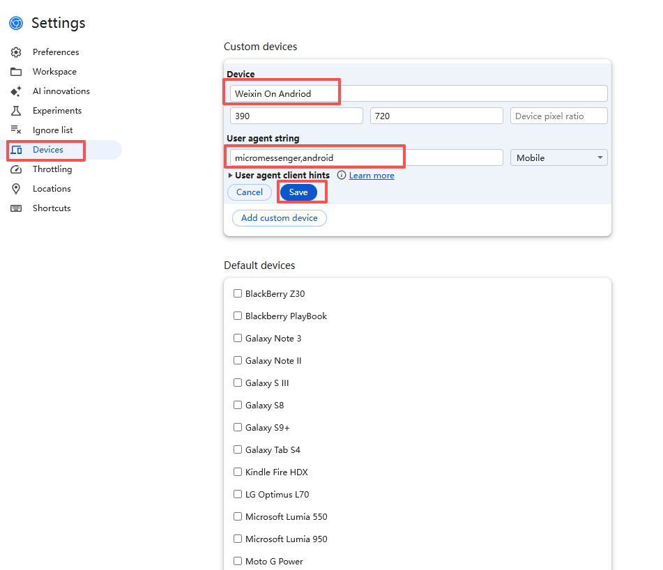The width and height of the screenshot is (663, 570).
Task: Expand User agent client hints section
Action: coord(231,176)
